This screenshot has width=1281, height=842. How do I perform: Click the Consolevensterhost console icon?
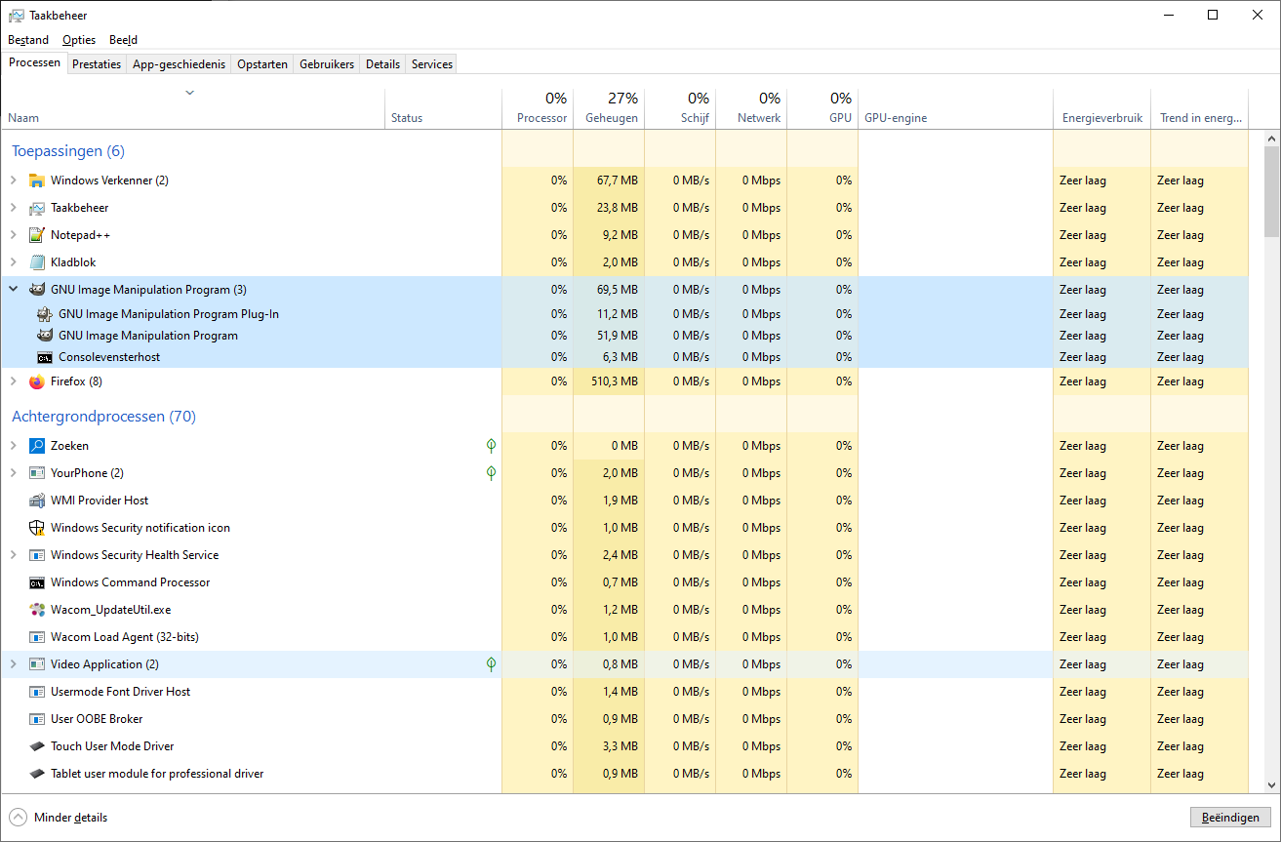(45, 357)
